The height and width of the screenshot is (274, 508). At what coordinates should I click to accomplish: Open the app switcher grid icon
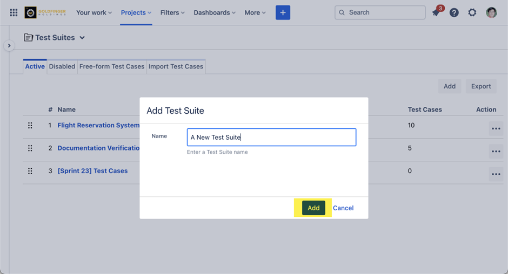14,12
